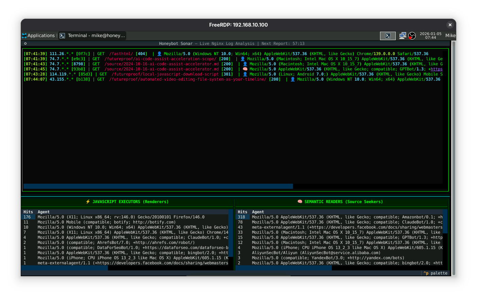Screen dimensions: 477x299
Task: Click the lightning bolt icon beside JavaScript Executors
Action: click(x=88, y=202)
